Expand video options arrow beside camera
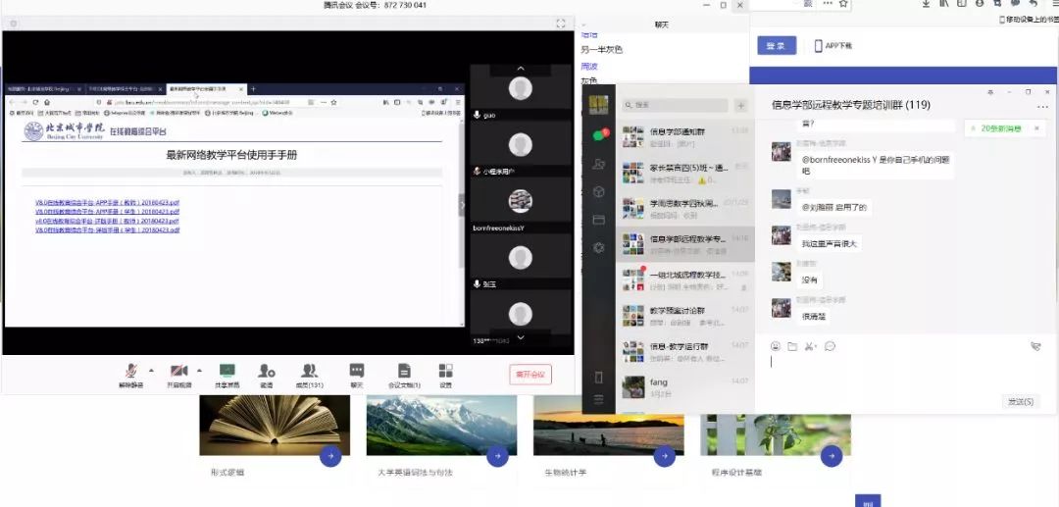This screenshot has width=1059, height=507. pos(199,370)
